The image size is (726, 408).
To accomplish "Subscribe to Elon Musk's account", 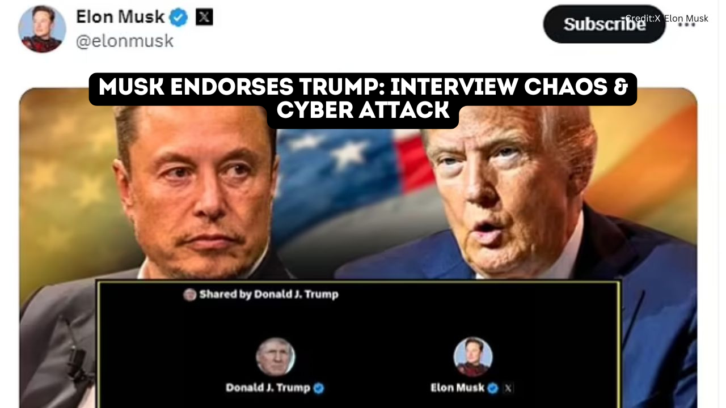I will coord(604,24).
